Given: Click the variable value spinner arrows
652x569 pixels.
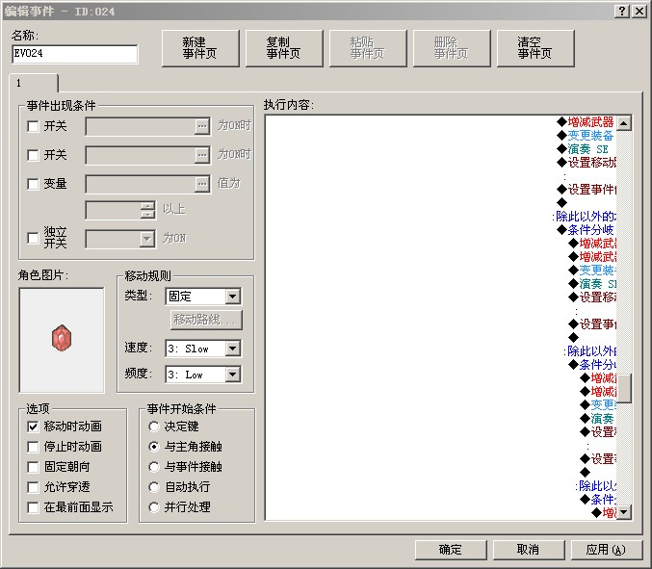Looking at the screenshot, I should pyautogui.click(x=147, y=210).
